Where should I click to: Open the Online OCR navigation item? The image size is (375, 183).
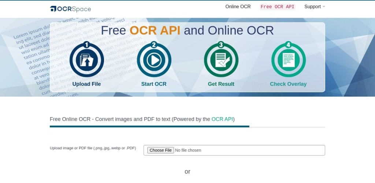pos(238,7)
